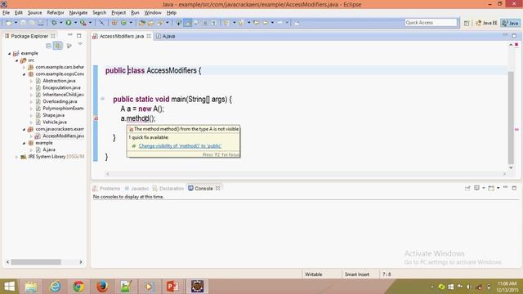Screen dimensions: 523x294
Task: Click the editor horizontal scrollbar
Action: click(306, 174)
